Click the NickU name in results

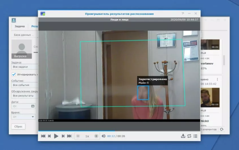click(x=205, y=121)
